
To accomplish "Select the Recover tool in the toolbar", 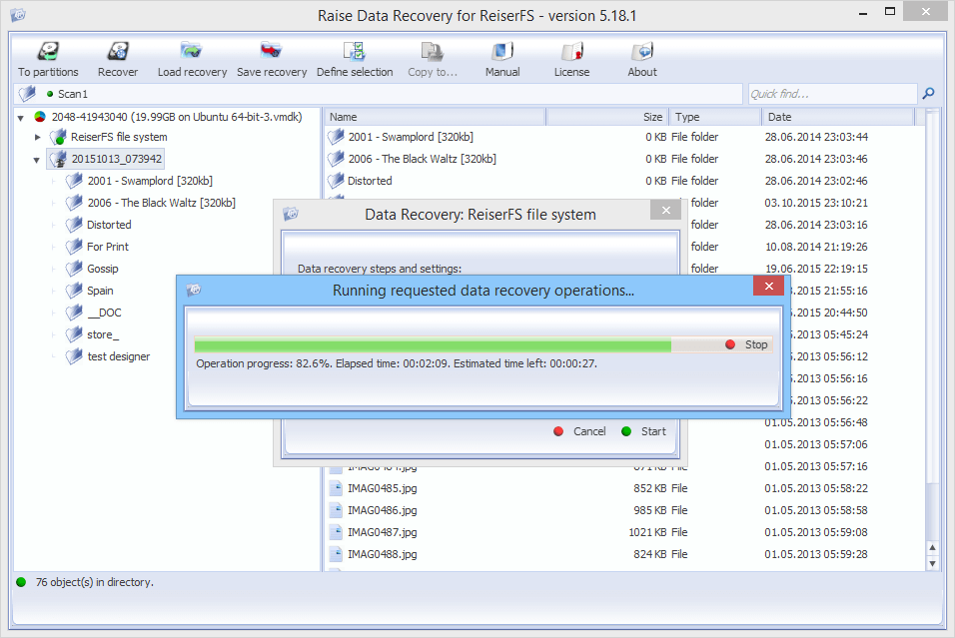I will coord(117,55).
